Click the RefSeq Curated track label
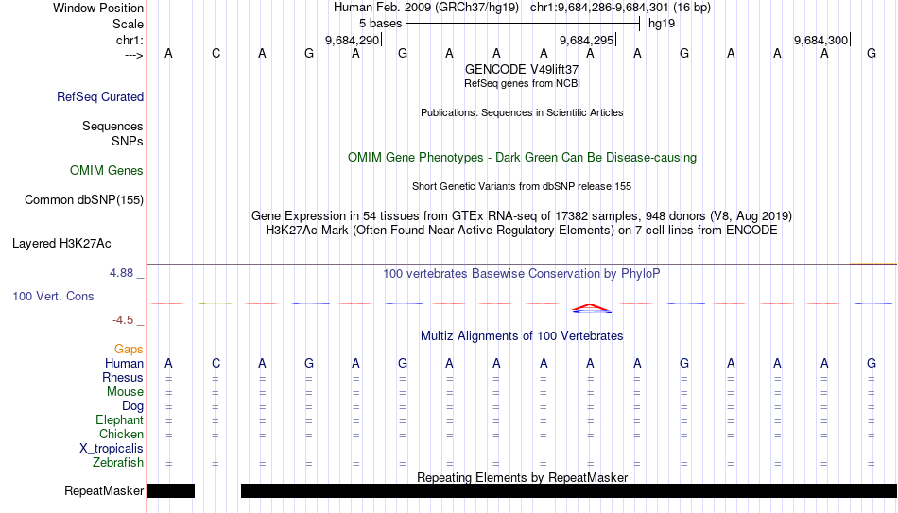Image resolution: width=898 pixels, height=513 pixels. (x=99, y=96)
